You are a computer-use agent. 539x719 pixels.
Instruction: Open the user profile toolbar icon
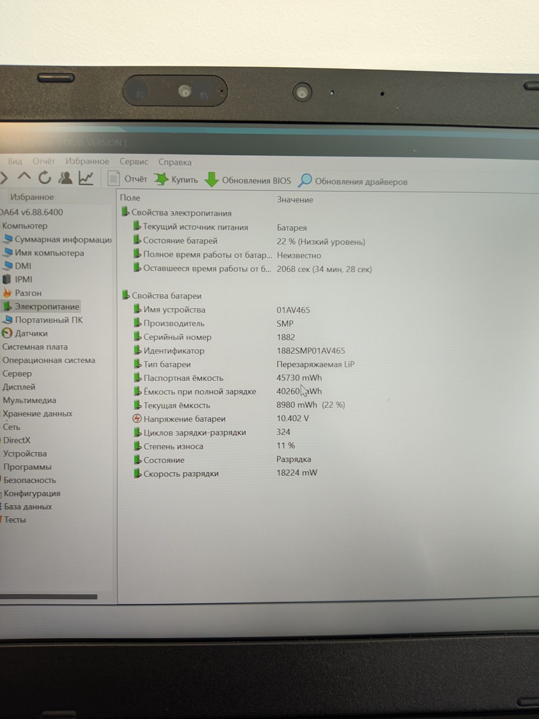[65, 178]
